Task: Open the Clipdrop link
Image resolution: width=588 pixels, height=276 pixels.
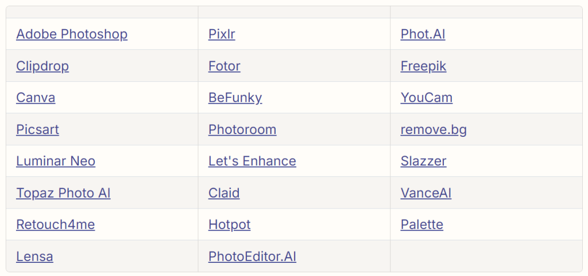Action: 42,66
